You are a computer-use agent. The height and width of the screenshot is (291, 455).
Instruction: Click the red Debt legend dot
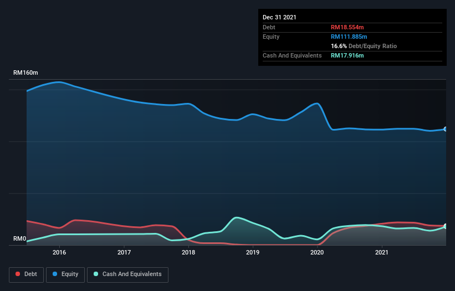[x=18, y=274]
